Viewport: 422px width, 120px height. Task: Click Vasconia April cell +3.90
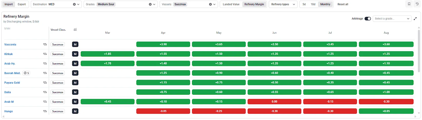click(163, 44)
